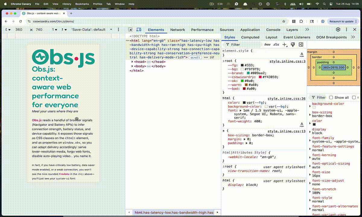Expand the head element node
Viewport: 362px width, 217px height.
[x=132, y=62]
